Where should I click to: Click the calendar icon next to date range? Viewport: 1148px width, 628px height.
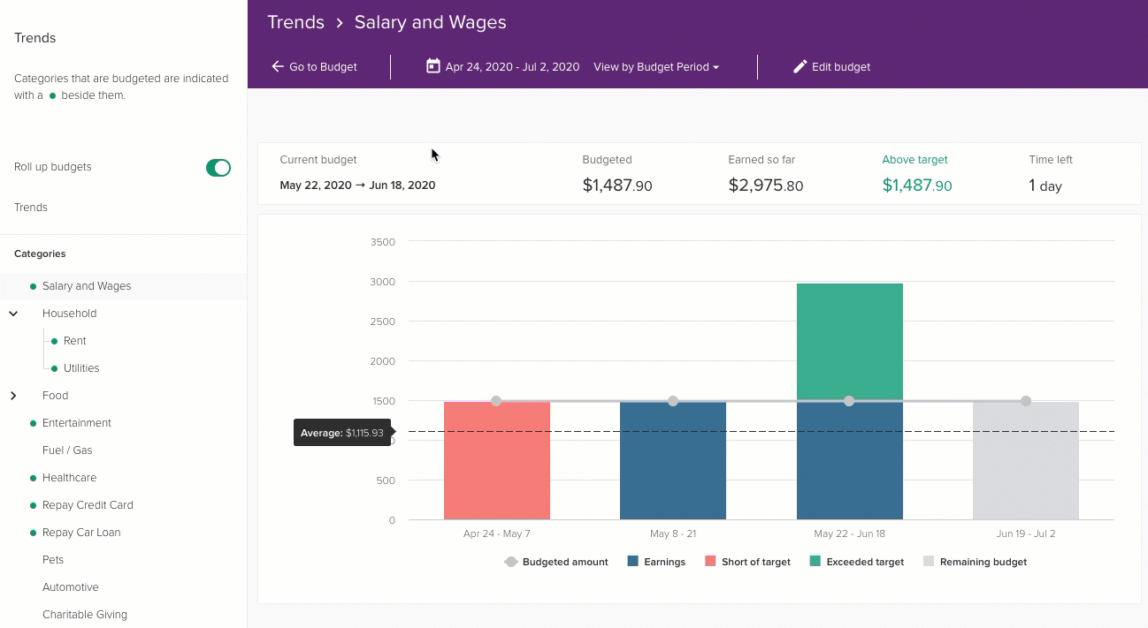(x=432, y=66)
